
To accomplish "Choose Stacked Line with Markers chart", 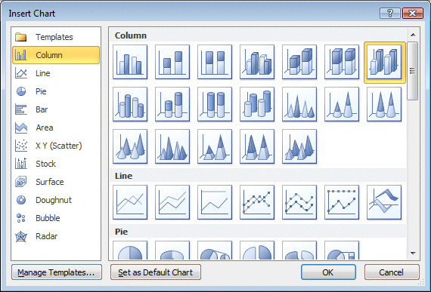I will pos(299,202).
